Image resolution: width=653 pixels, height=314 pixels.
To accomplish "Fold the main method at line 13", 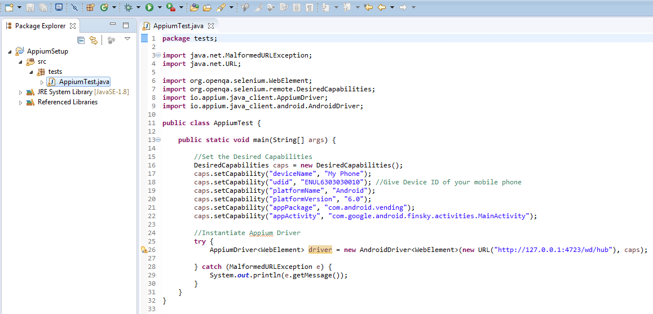I will (158, 139).
